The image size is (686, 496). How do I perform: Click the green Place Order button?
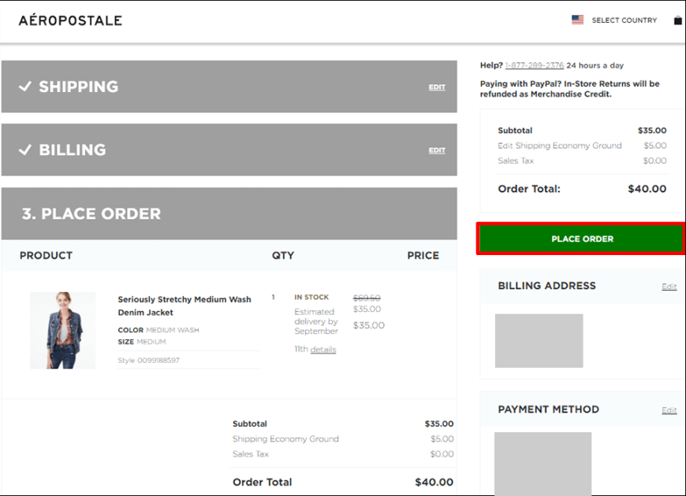coord(582,239)
